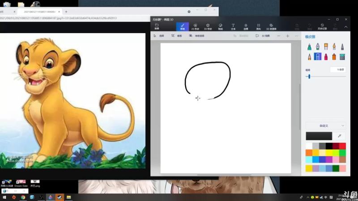Open the Windows Start menu

coord(4,197)
